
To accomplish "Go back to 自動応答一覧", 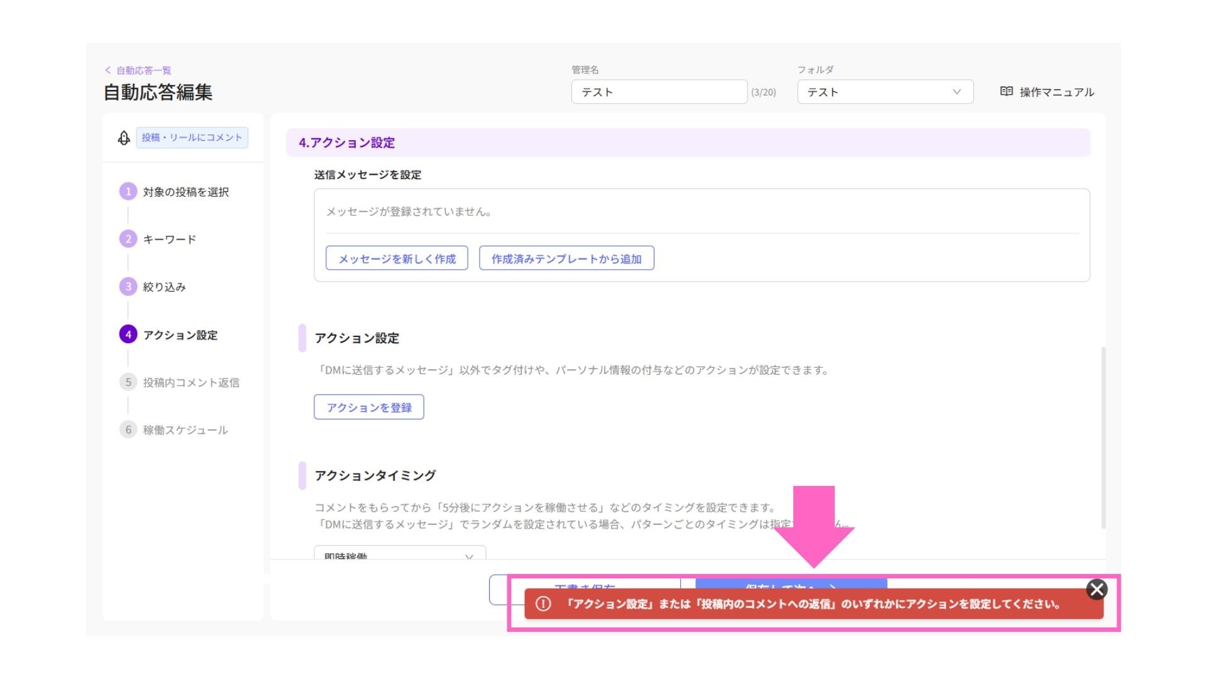I will pos(138,70).
